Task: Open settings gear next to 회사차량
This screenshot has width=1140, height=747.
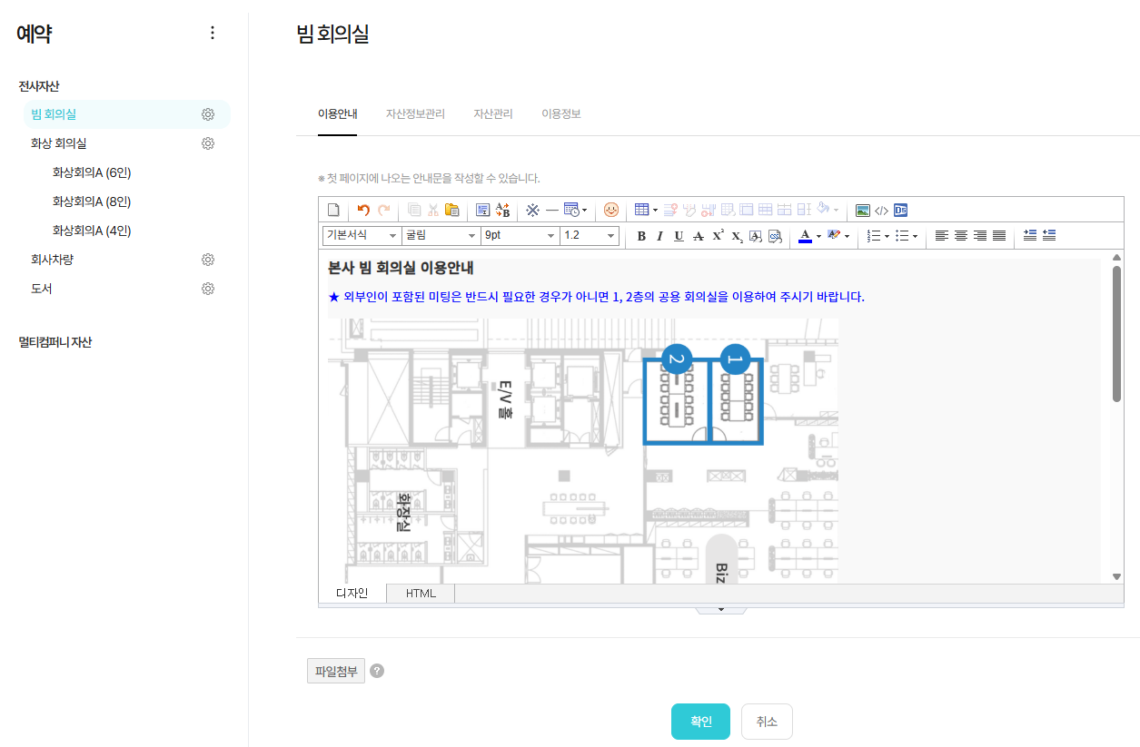Action: coord(208,260)
